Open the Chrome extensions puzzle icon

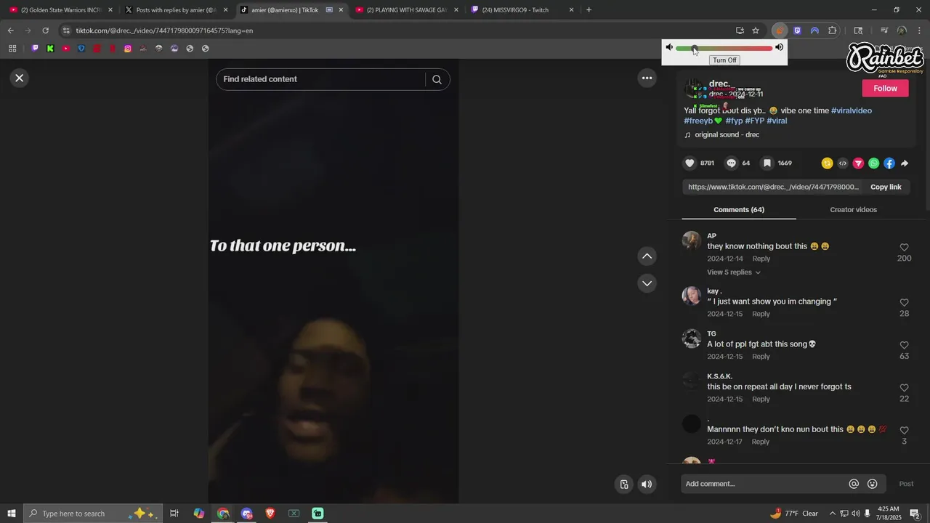833,31
